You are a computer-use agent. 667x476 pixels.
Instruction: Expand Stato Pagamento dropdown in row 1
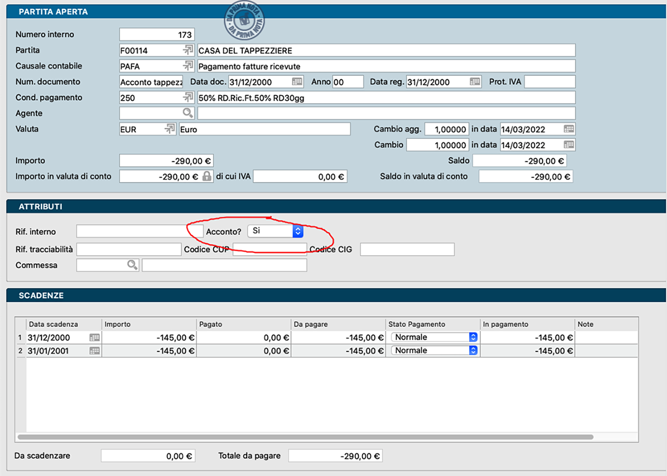[x=473, y=338]
